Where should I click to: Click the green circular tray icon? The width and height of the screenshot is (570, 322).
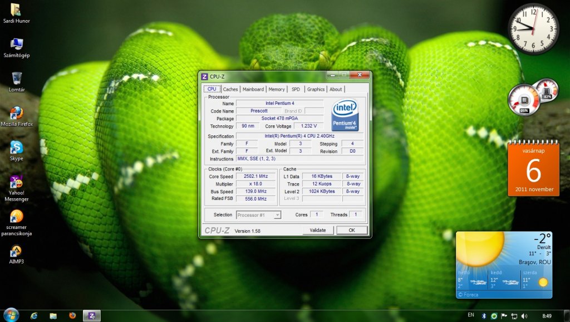point(494,316)
